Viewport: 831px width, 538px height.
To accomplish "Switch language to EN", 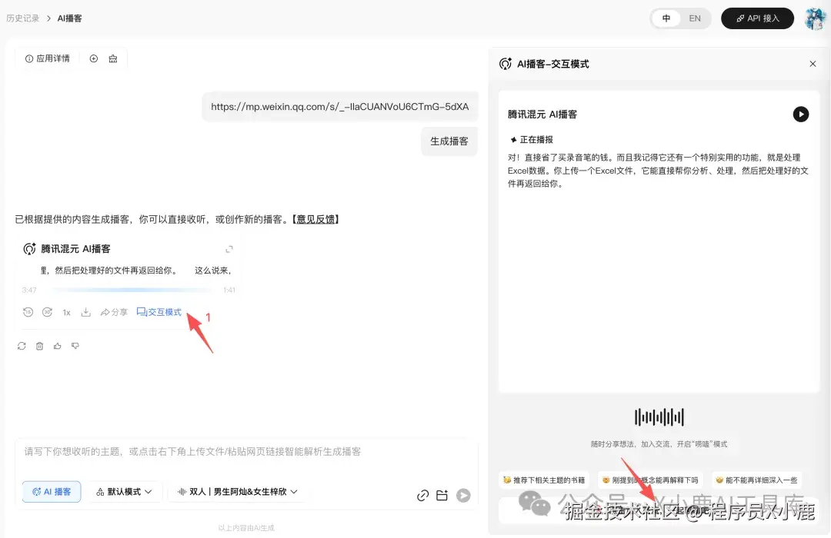I will point(695,18).
